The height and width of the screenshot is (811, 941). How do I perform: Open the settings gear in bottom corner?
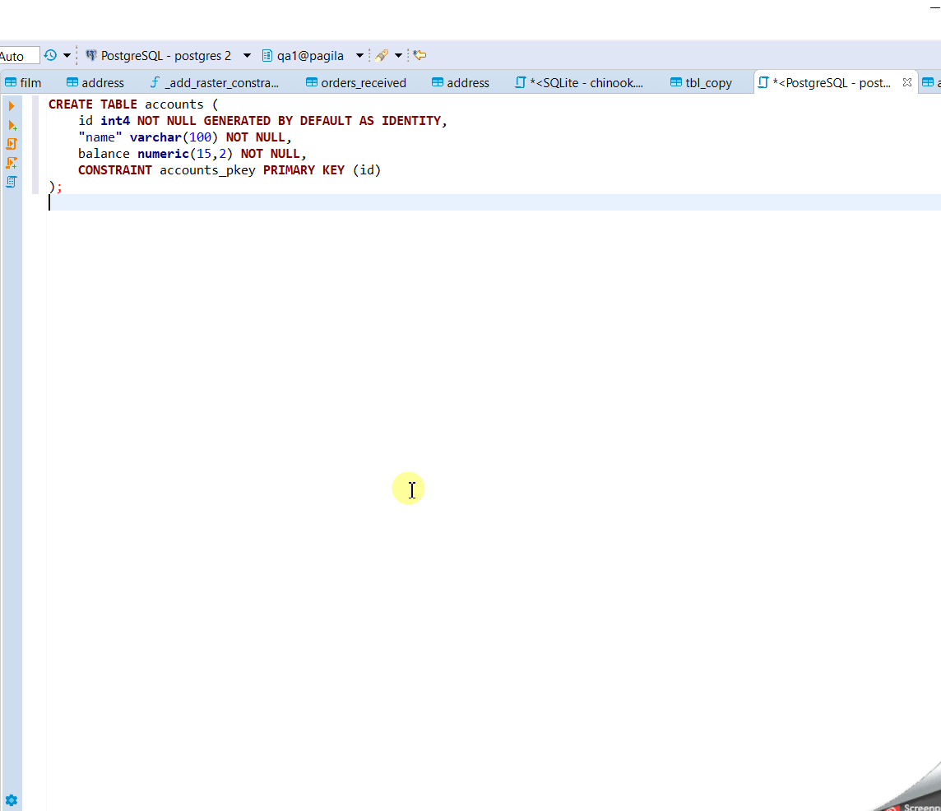12,799
